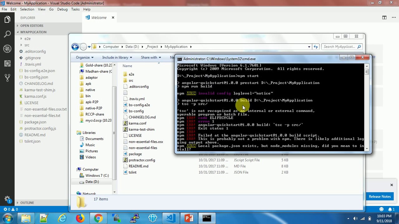The image size is (399, 224).
Task: Go back in the Windows Explorer window
Action: click(75, 47)
